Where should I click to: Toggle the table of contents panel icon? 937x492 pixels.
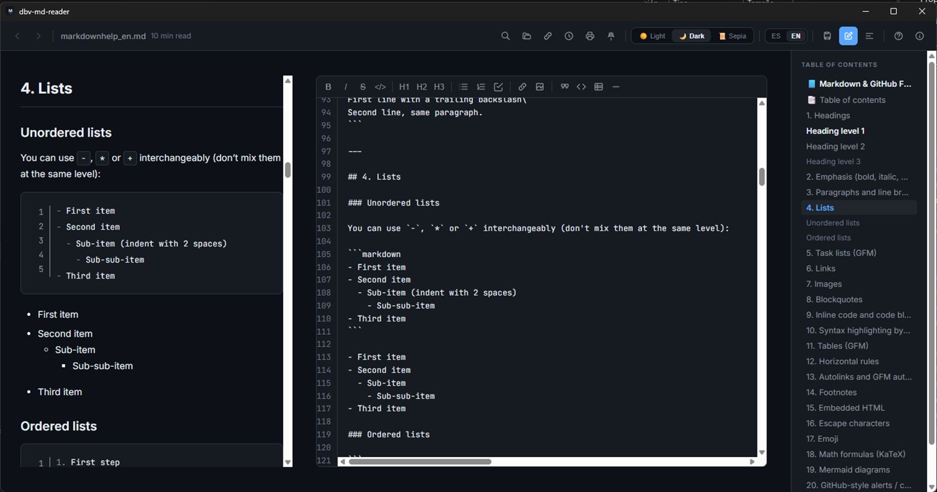coord(869,36)
